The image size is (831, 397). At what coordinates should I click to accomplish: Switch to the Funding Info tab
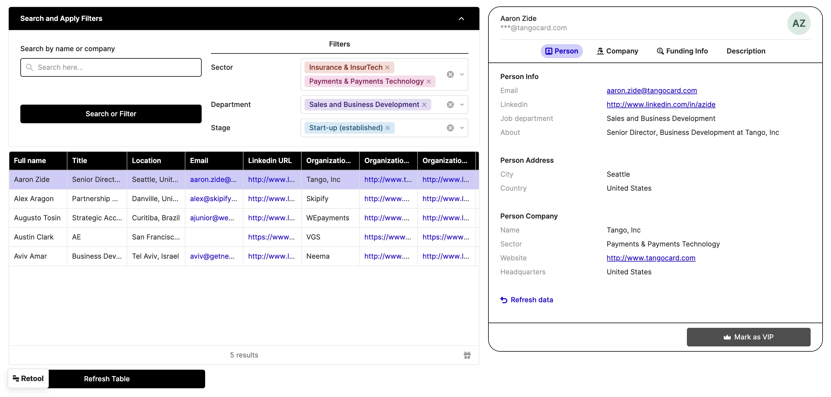[682, 51]
